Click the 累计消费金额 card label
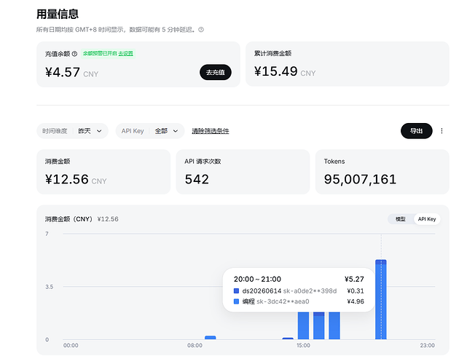The image size is (459, 364). coord(272,53)
